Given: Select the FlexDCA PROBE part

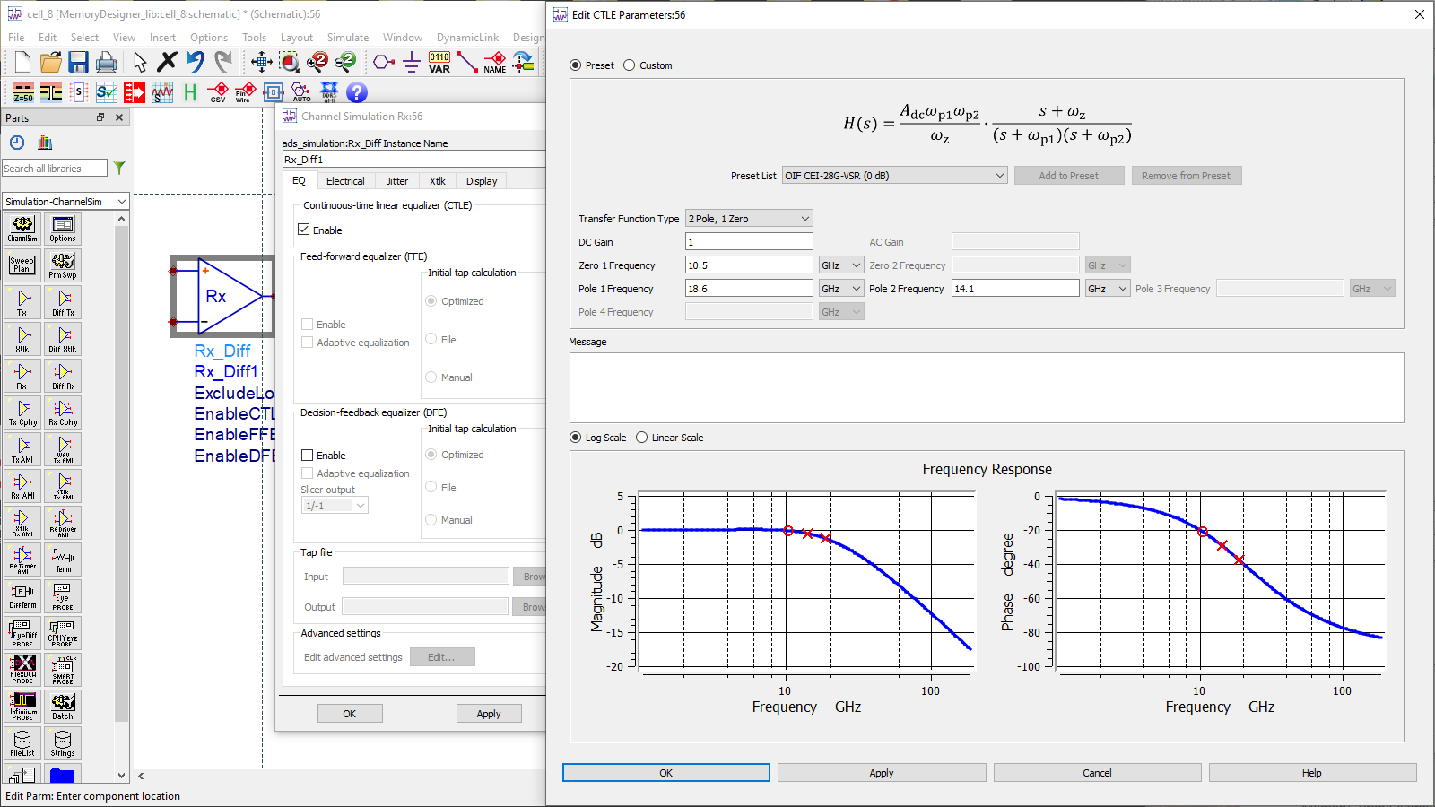Looking at the screenshot, I should (22, 669).
